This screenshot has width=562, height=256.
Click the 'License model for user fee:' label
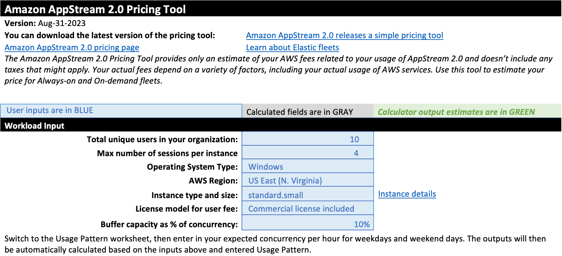[x=187, y=209]
